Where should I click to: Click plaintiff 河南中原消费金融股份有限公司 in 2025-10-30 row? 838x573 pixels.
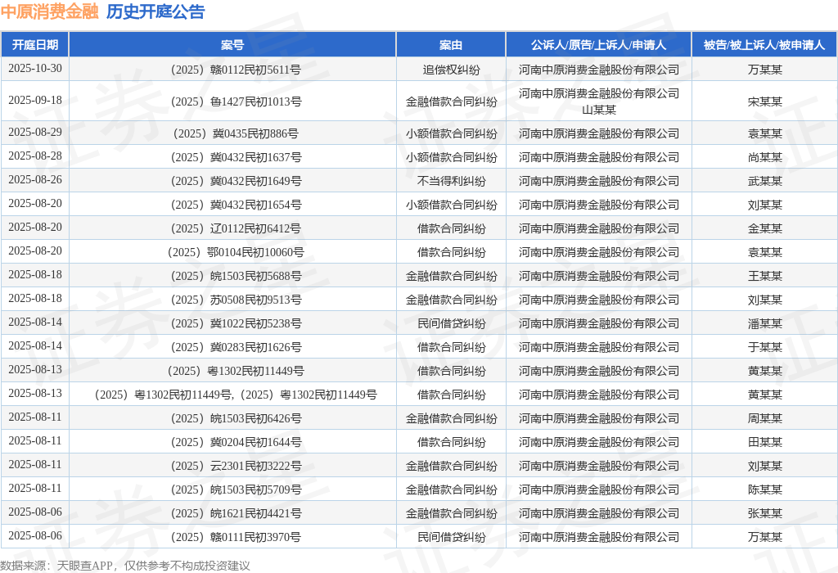(598, 70)
